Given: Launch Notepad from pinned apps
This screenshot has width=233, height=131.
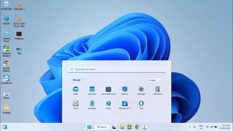Looking at the screenshot, I should coord(92,105).
